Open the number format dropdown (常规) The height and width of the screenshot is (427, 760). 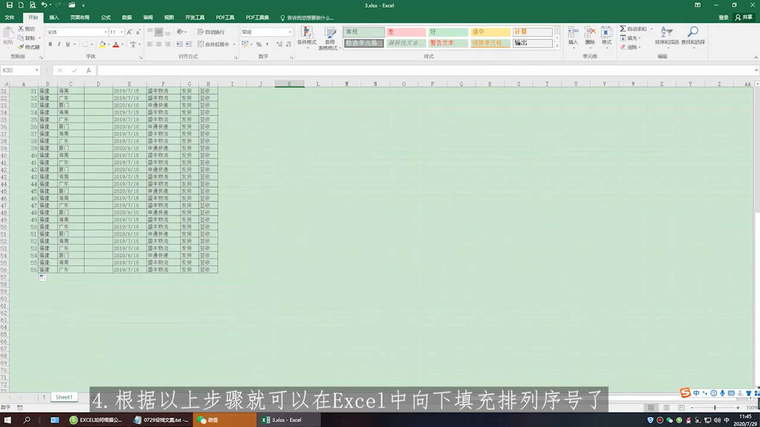[x=289, y=32]
